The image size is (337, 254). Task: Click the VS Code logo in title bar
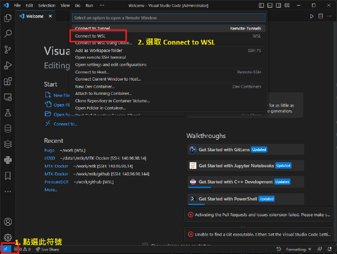coord(6,6)
